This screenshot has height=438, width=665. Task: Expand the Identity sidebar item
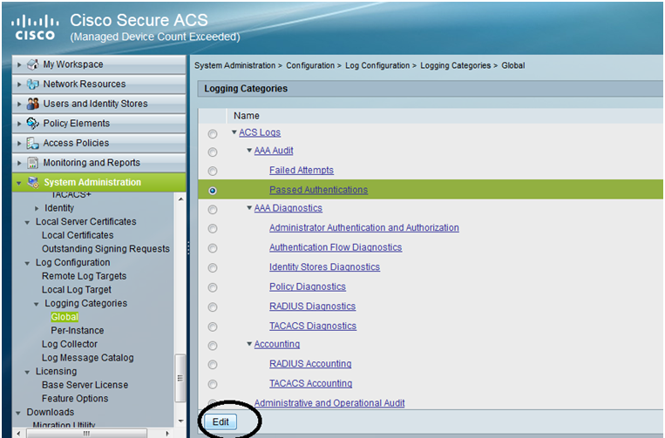pos(37,208)
